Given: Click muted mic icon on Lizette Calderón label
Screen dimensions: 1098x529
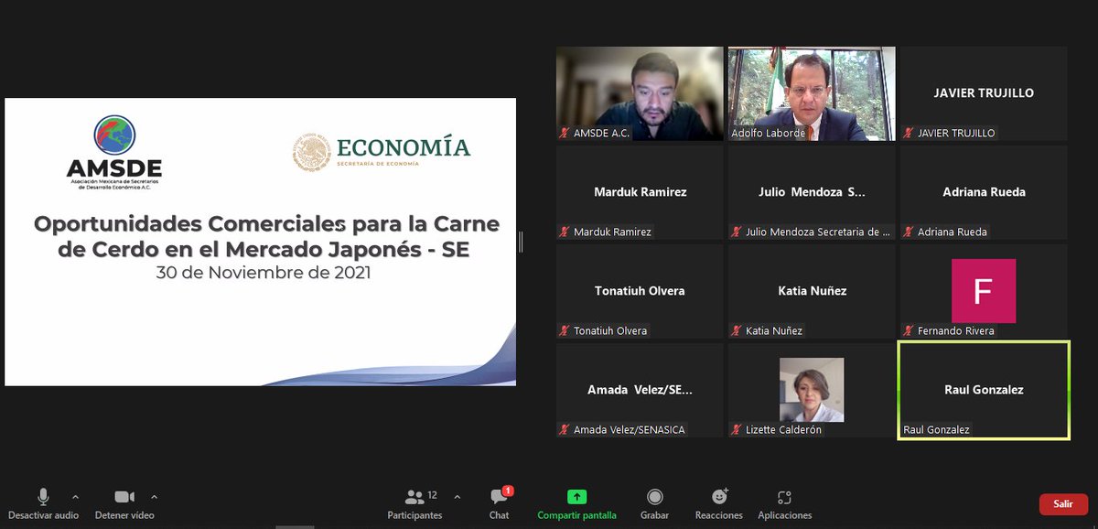Looking at the screenshot, I should (737, 429).
